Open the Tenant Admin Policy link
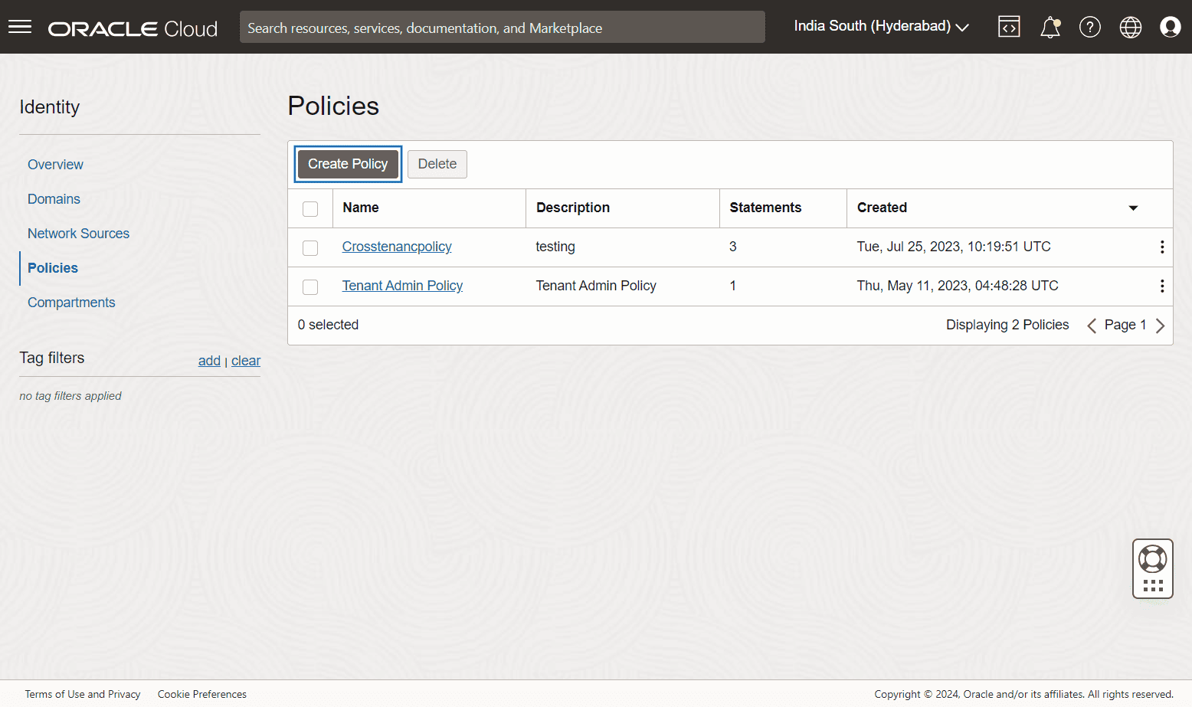The width and height of the screenshot is (1192, 707). pos(402,286)
